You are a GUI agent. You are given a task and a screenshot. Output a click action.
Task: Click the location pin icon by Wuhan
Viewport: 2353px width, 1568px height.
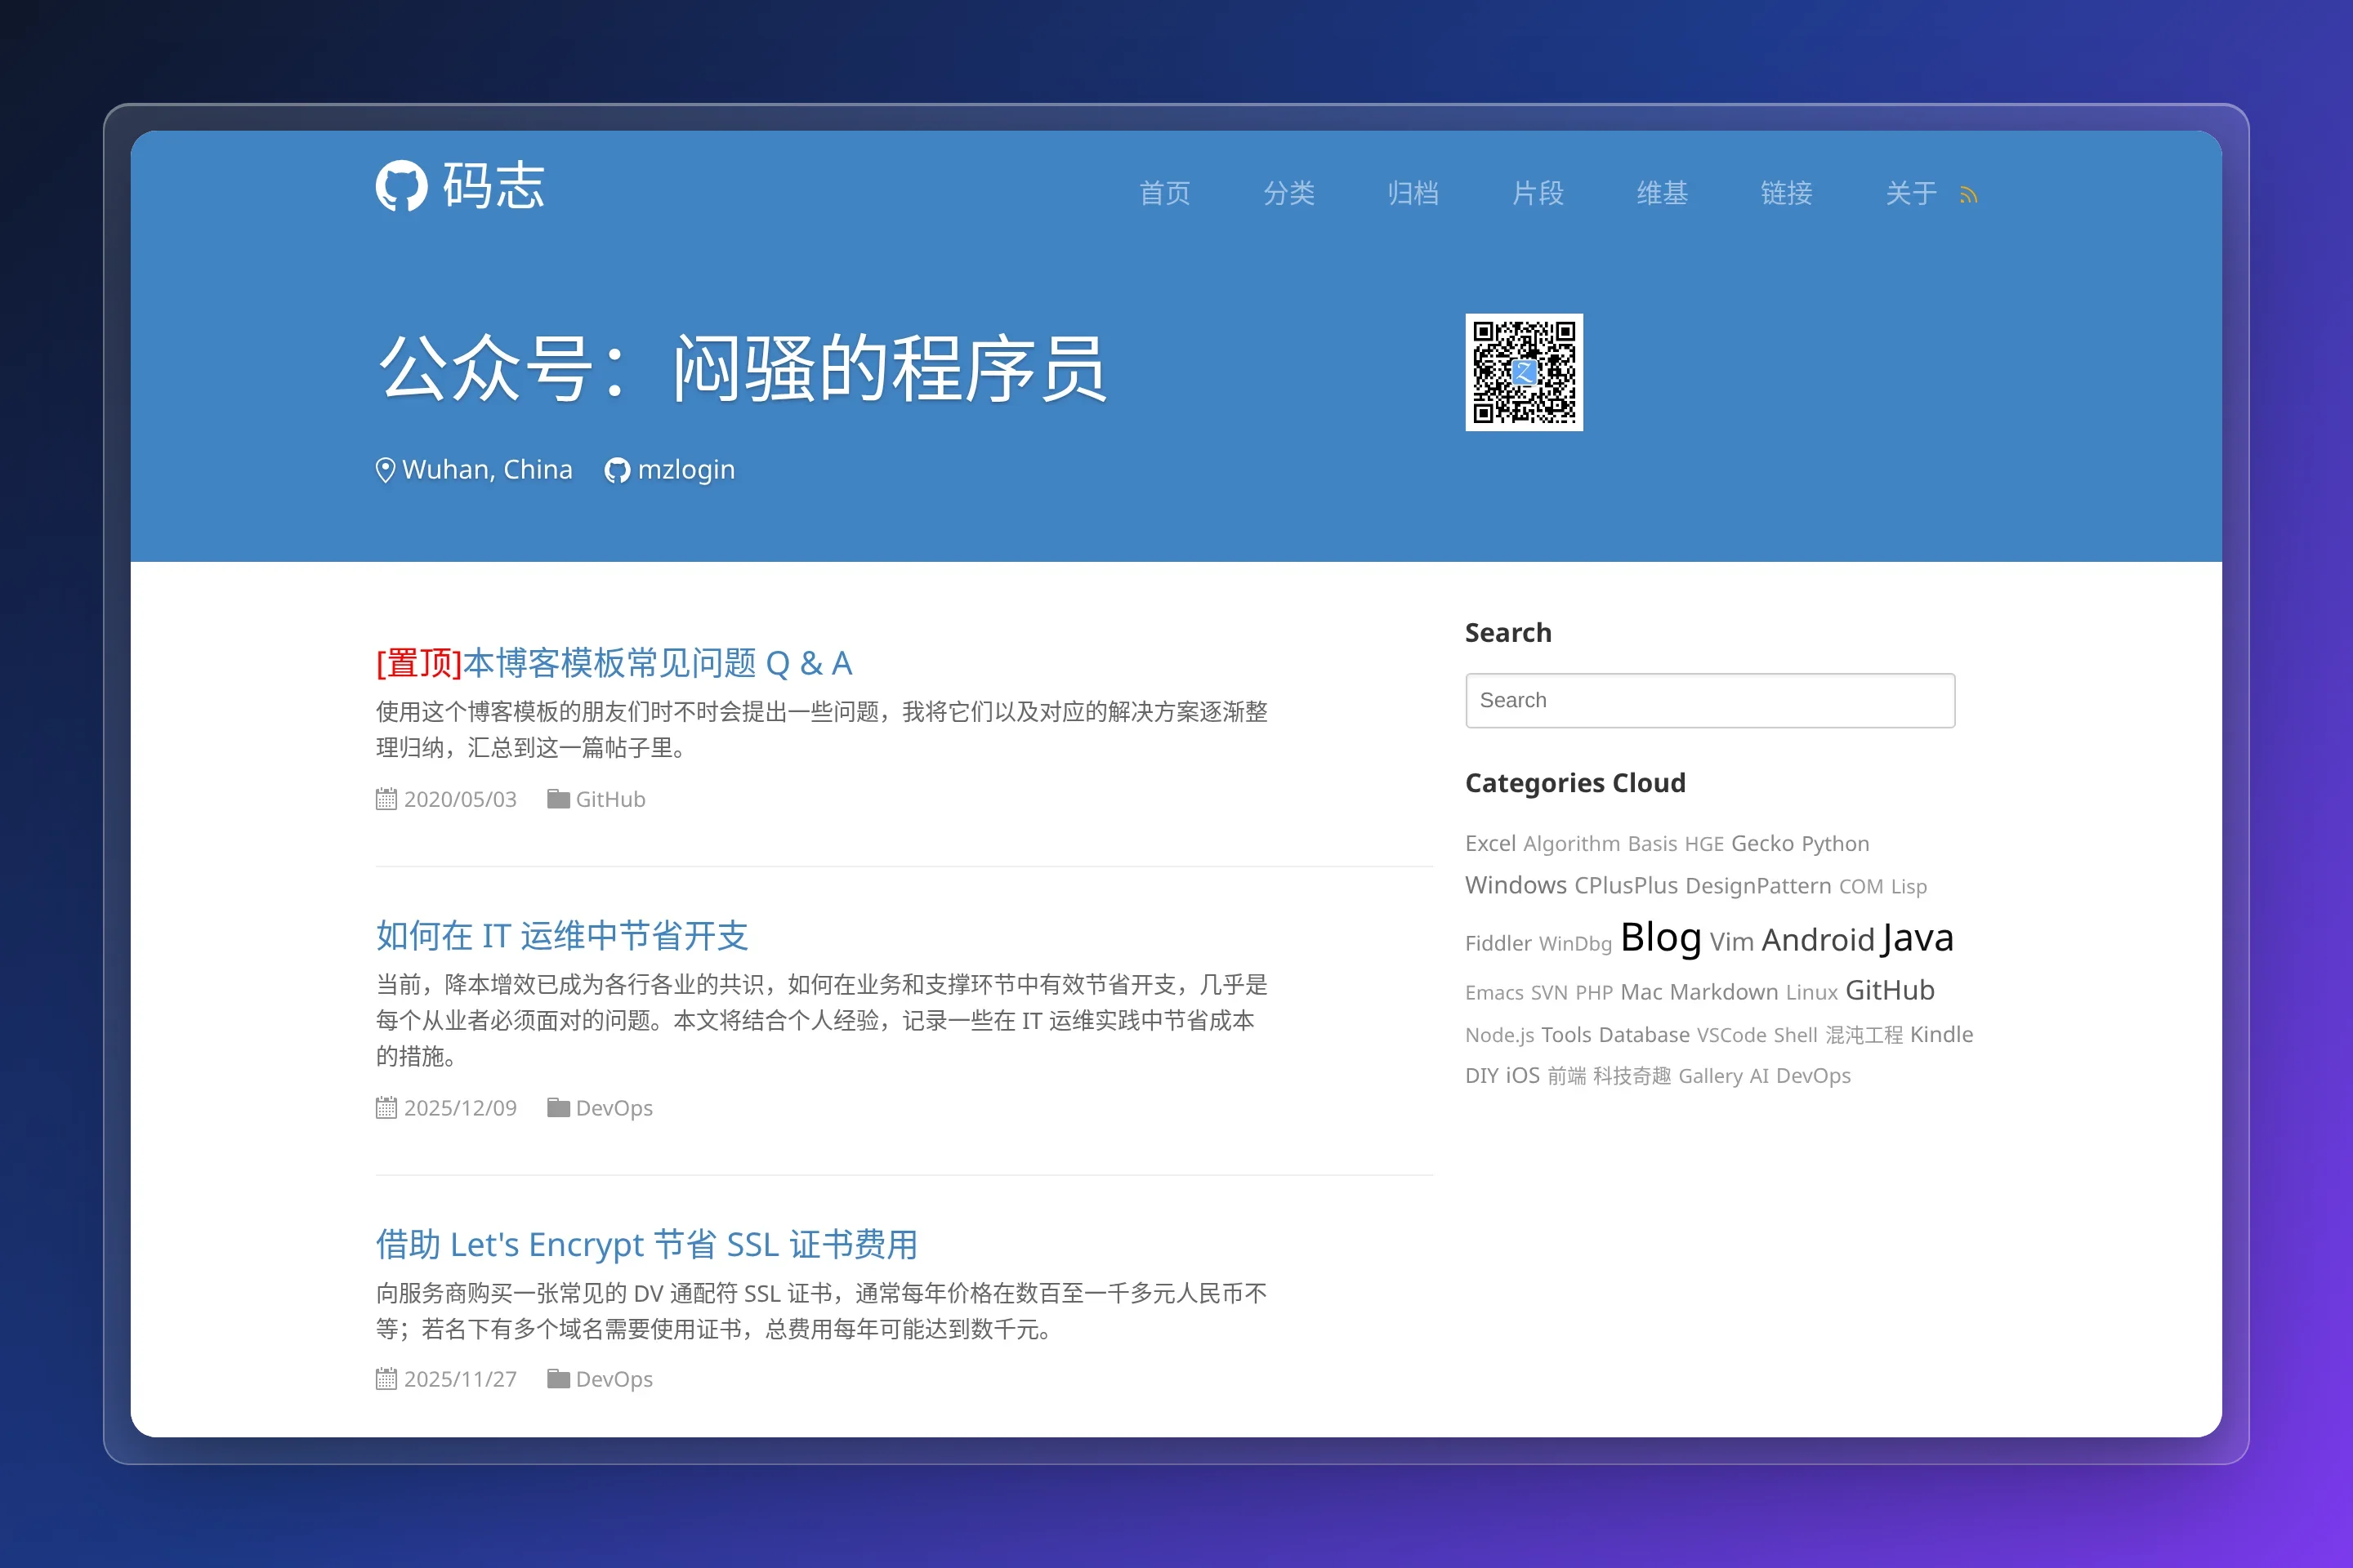(x=385, y=470)
